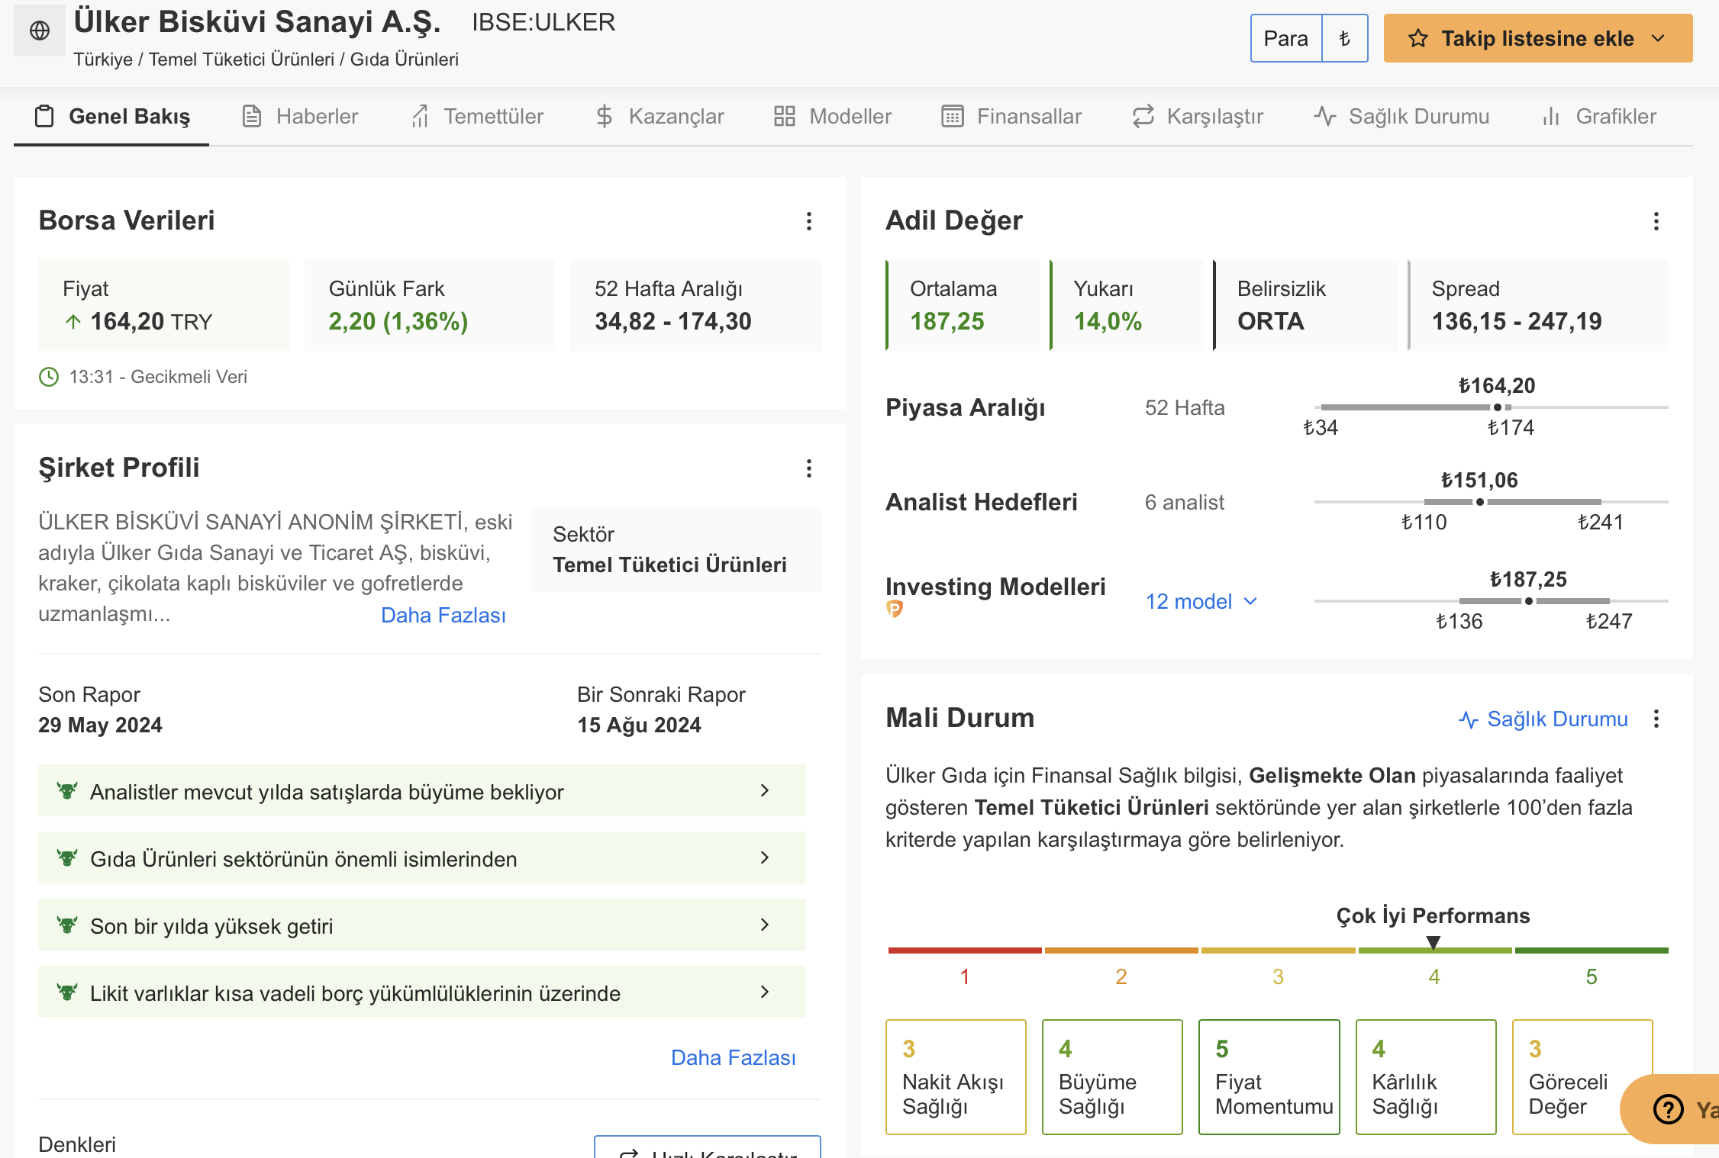Add stock via Takip listesine ekle button
This screenshot has width=1719, height=1158.
(1538, 38)
